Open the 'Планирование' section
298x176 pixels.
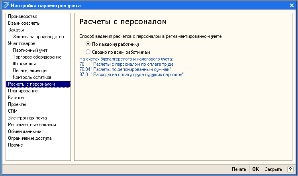coord(23,91)
